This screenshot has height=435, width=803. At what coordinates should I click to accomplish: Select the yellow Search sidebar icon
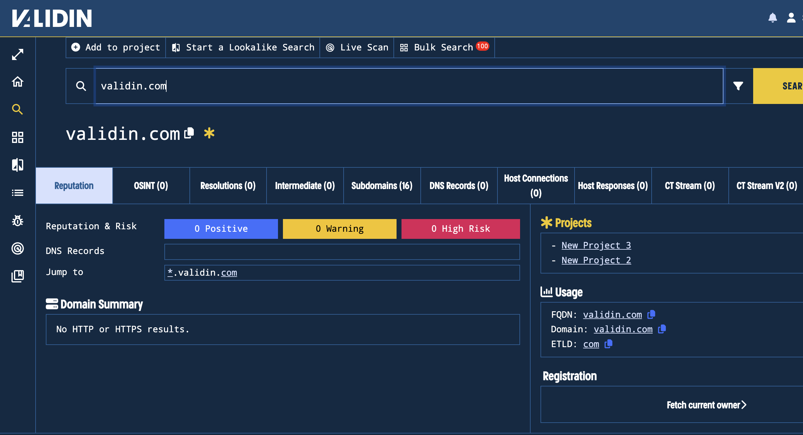click(x=17, y=110)
